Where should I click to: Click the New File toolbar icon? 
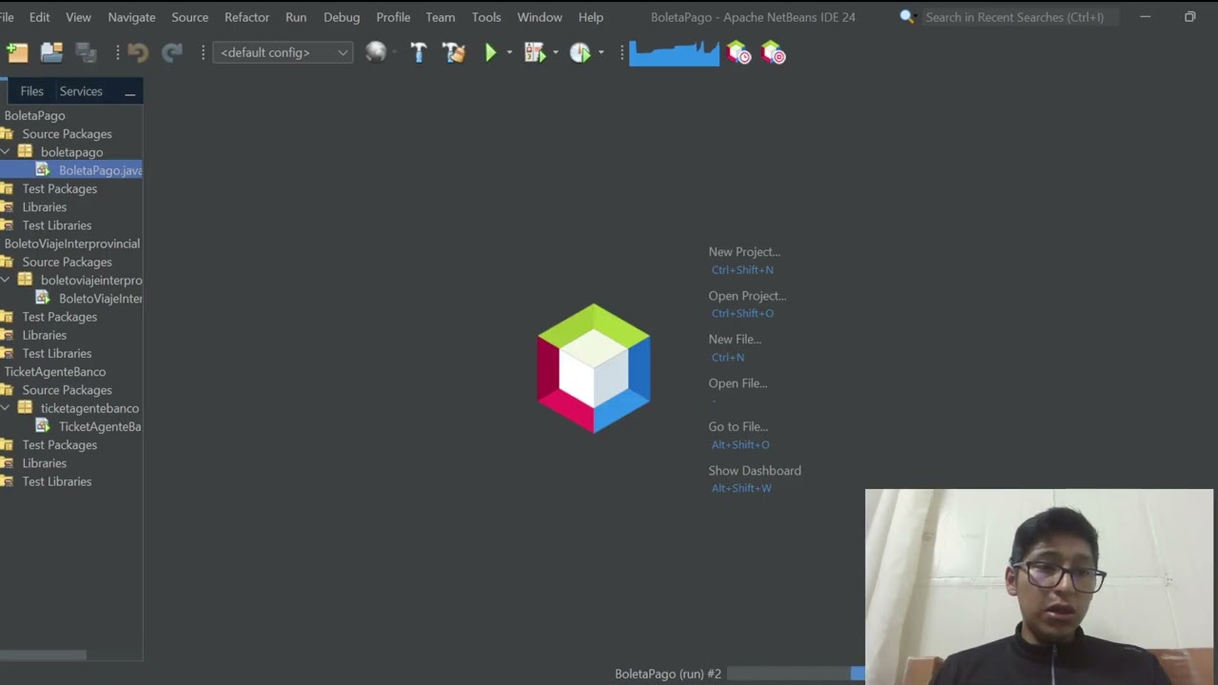[x=17, y=53]
